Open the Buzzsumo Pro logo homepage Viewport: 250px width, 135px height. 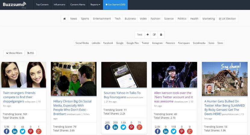point(14,5)
